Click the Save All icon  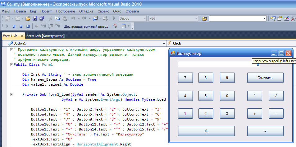[x=42, y=19]
